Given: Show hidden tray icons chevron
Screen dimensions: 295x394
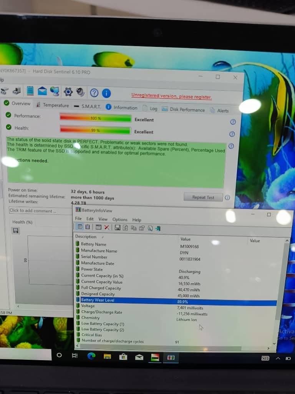Looking at the screenshot, I should 278,358.
